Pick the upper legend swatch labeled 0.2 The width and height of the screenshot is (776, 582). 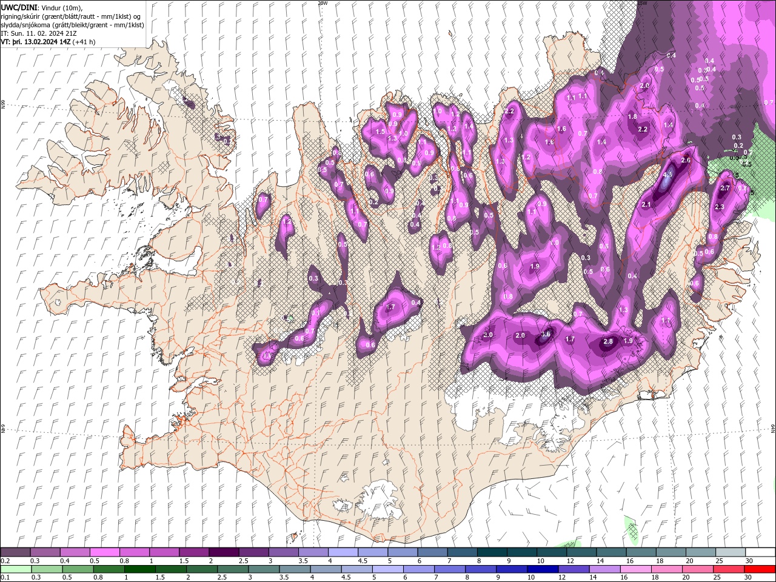click(x=16, y=552)
